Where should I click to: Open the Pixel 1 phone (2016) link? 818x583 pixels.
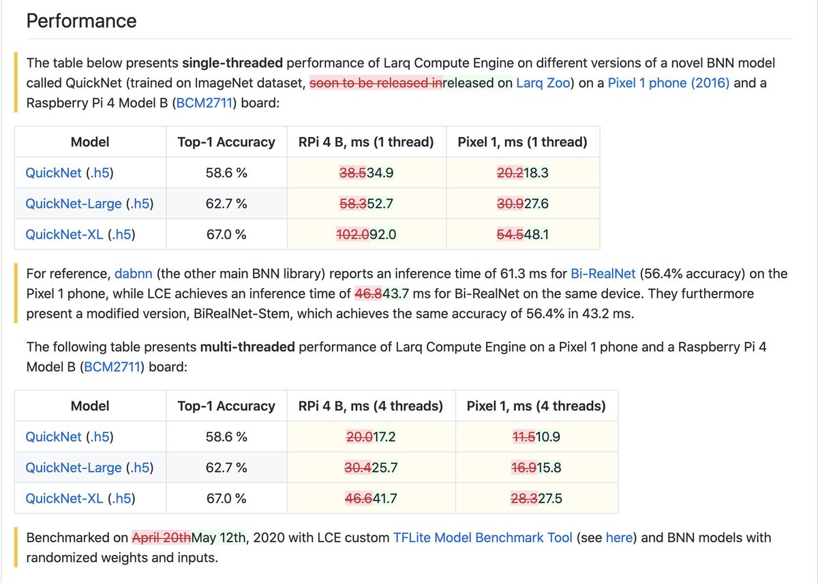[669, 83]
